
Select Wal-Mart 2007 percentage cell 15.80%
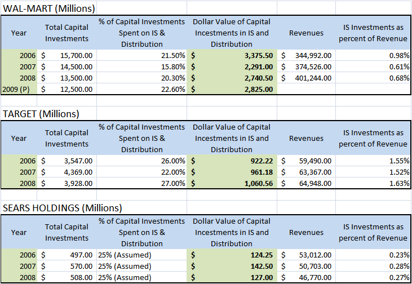coord(141,66)
